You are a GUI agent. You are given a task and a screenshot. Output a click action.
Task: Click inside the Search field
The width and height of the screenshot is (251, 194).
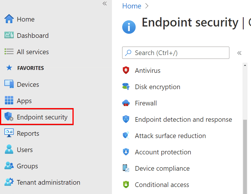tap(175, 53)
